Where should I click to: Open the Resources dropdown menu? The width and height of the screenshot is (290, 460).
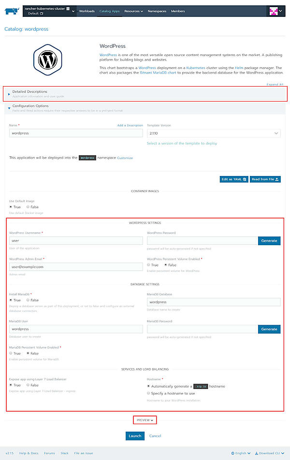pyautogui.click(x=134, y=11)
